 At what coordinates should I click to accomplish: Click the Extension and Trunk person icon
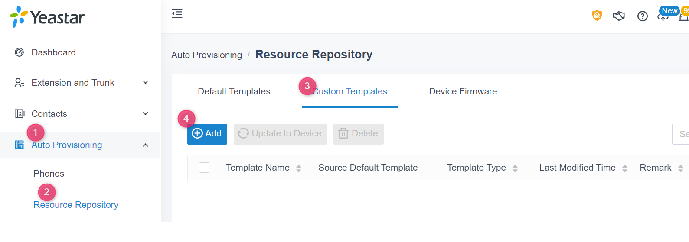[x=19, y=83]
